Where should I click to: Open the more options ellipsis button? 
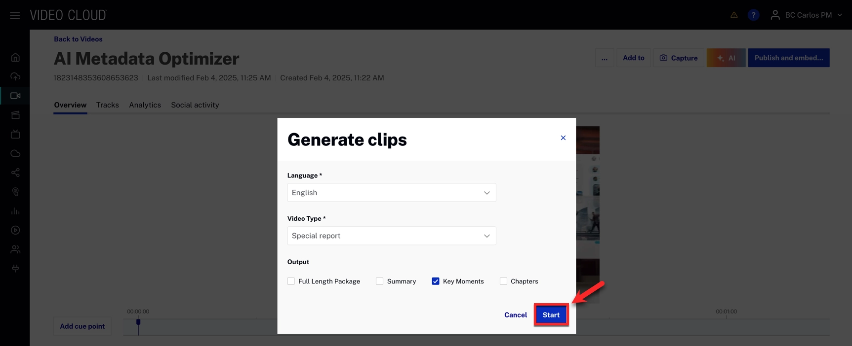pos(605,58)
